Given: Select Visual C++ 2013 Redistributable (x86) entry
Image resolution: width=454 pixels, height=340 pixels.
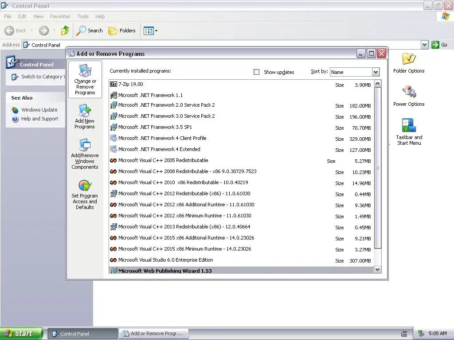Looking at the screenshot, I should pos(242,227).
